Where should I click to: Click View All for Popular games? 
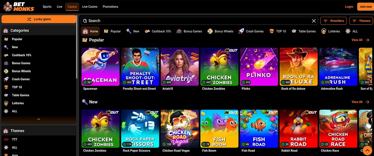click(x=360, y=40)
